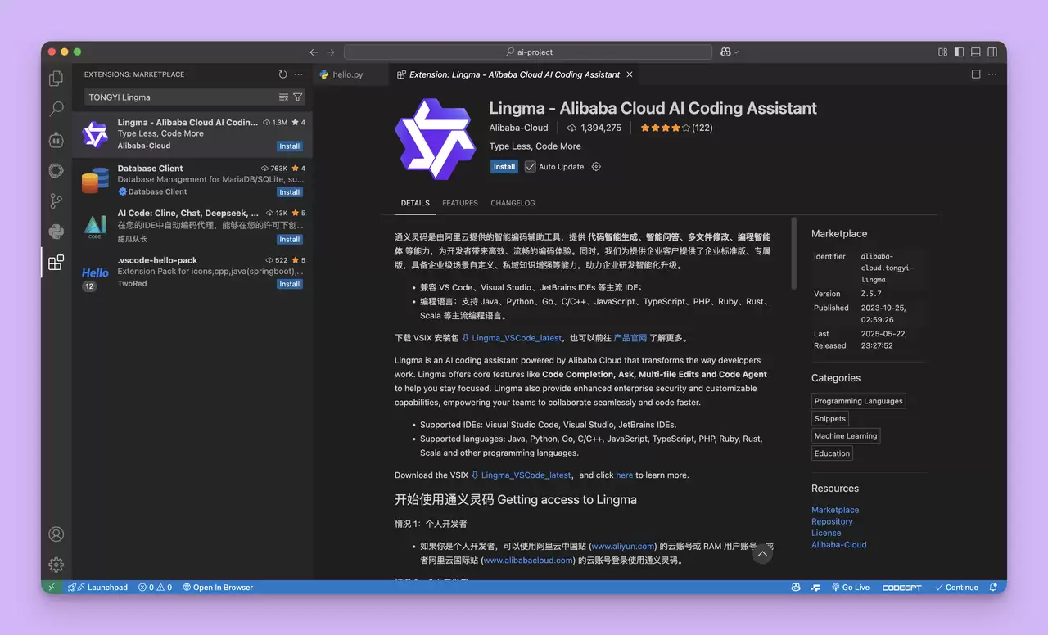Open the www.alibabacloud.com link
The width and height of the screenshot is (1048, 635).
(528, 561)
